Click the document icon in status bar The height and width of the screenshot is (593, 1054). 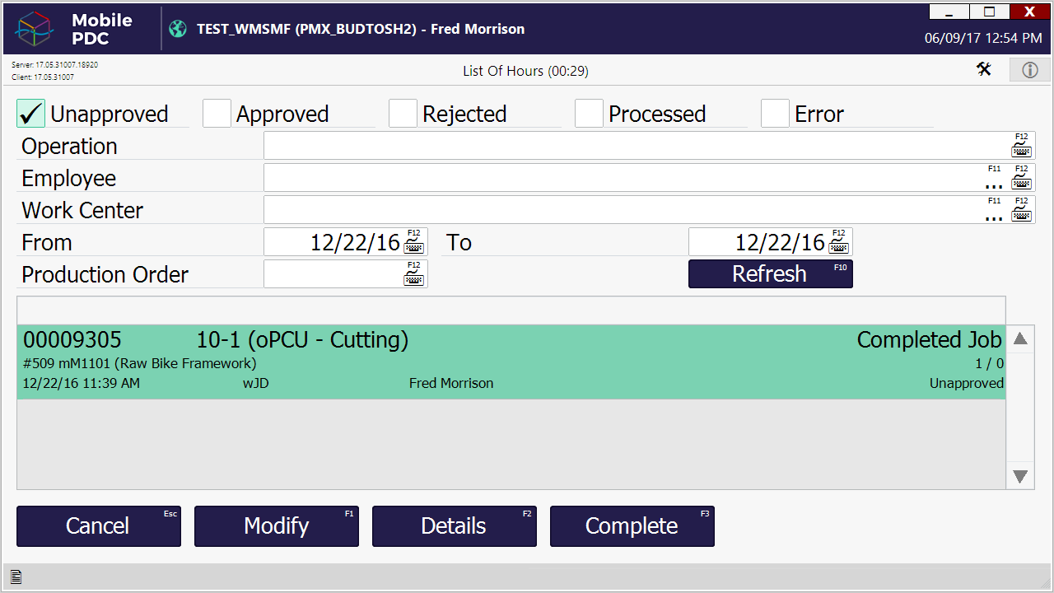16,577
